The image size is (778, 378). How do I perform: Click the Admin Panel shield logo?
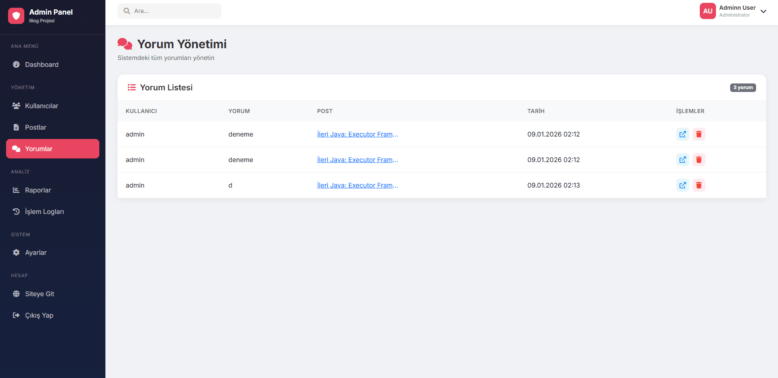pyautogui.click(x=16, y=16)
